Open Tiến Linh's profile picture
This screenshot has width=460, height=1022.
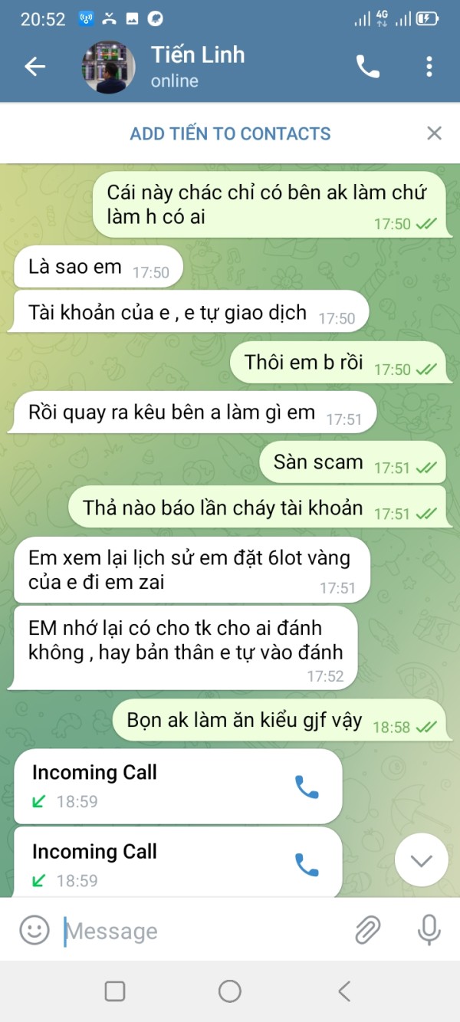coord(109,67)
